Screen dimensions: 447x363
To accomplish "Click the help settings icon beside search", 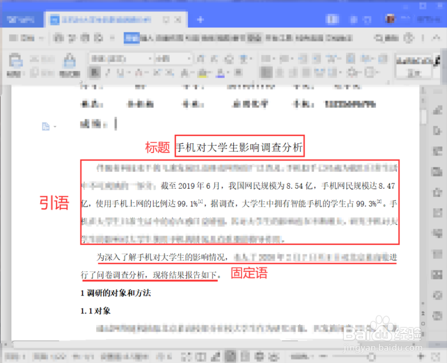I will (x=409, y=38).
